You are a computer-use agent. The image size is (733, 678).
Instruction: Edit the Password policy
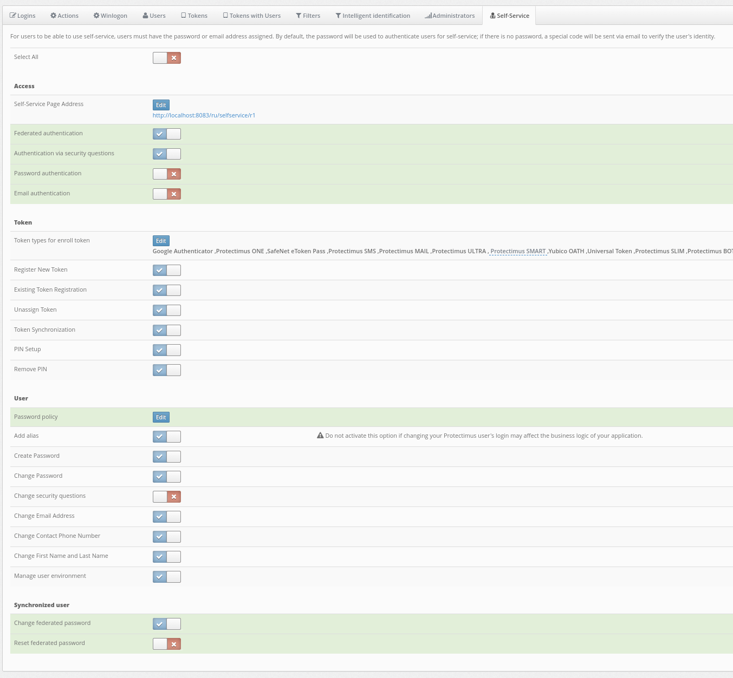(x=161, y=417)
